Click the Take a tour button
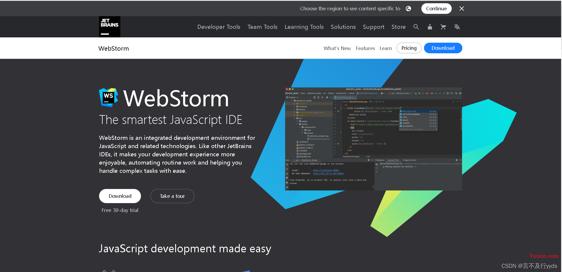Viewport: 562px width, 272px height. pyautogui.click(x=172, y=196)
